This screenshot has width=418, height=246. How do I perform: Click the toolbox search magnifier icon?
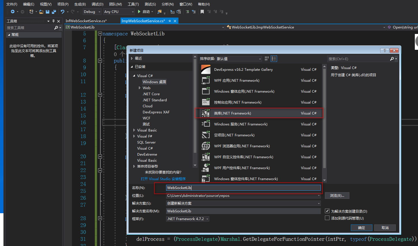coord(56,28)
